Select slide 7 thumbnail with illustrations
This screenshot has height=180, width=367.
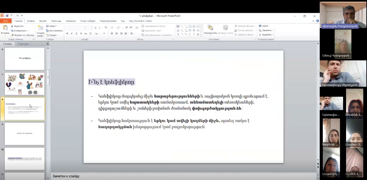click(24, 84)
